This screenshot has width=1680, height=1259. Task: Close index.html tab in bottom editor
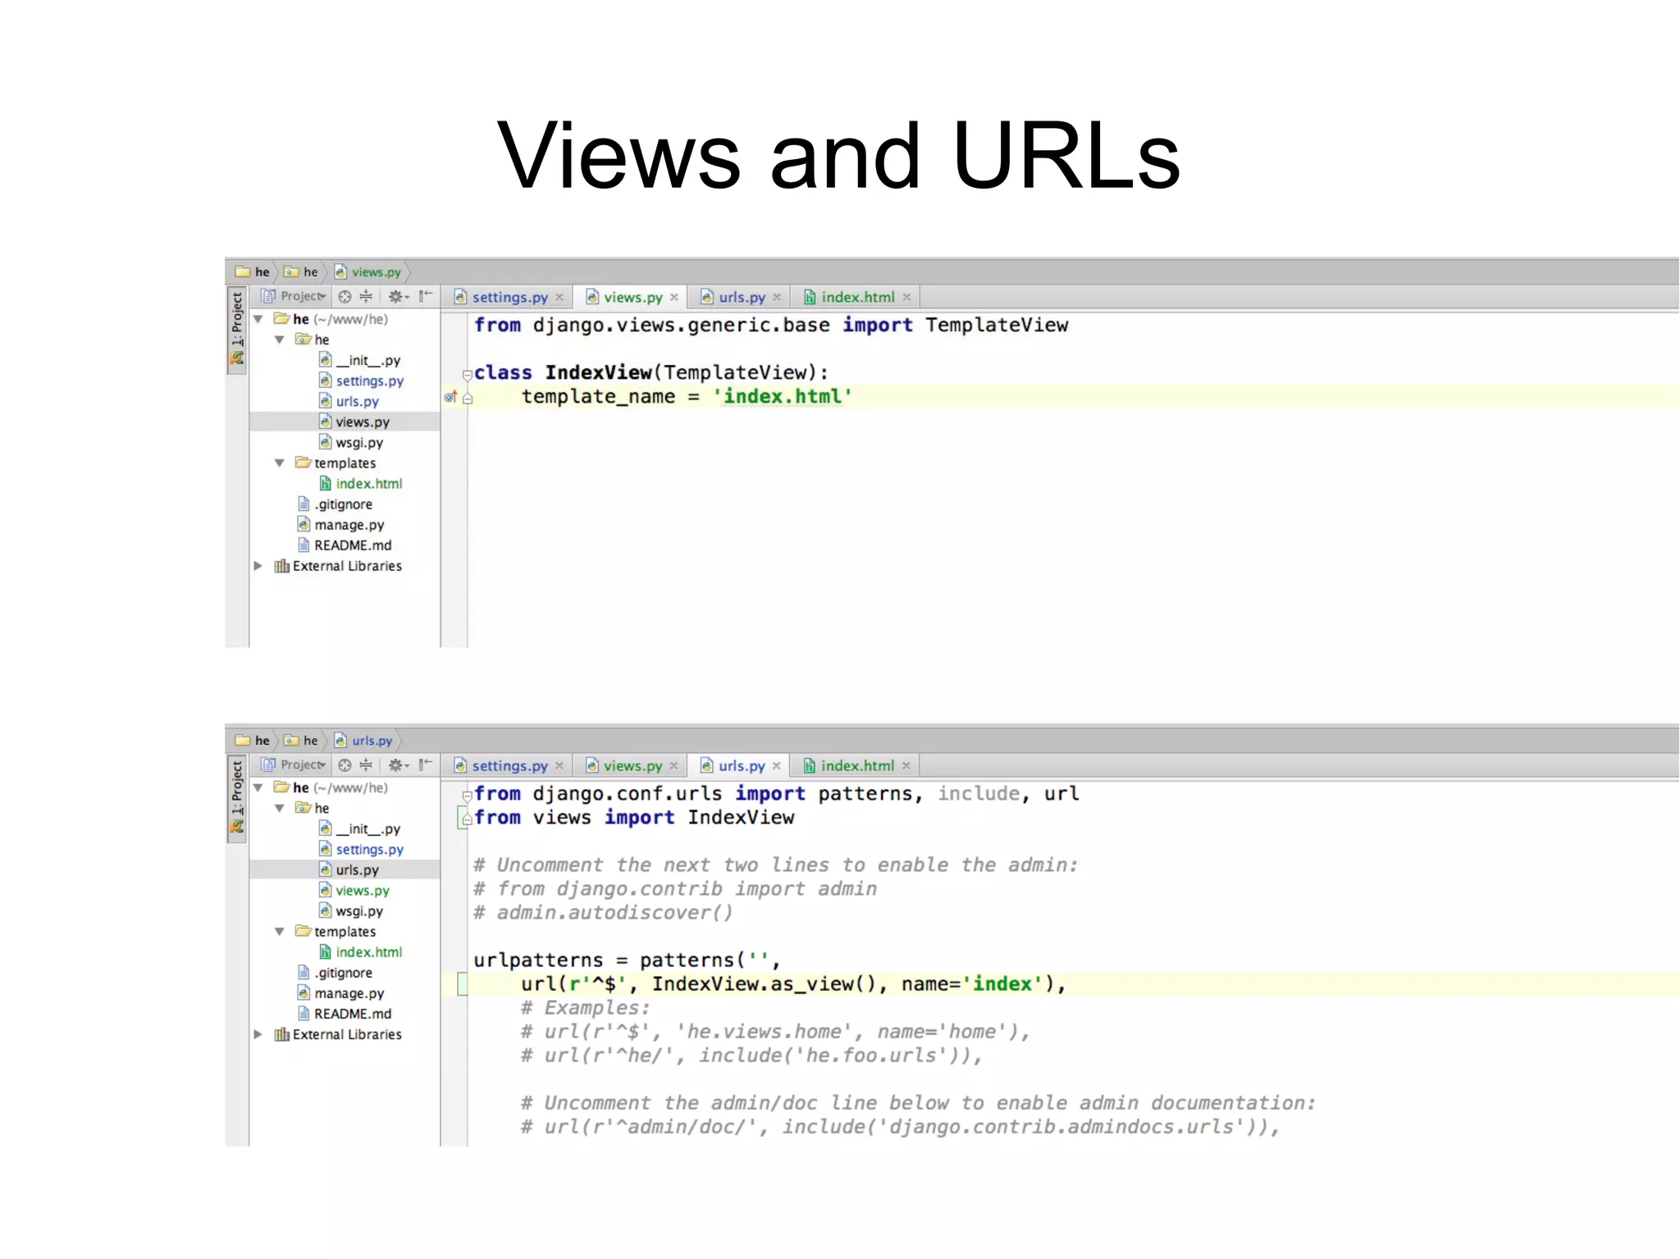[x=906, y=766]
